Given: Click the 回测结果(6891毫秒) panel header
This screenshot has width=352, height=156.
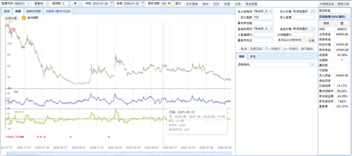Looking at the screenshot, I should pos(335,16).
